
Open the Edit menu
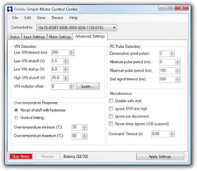click(x=28, y=18)
